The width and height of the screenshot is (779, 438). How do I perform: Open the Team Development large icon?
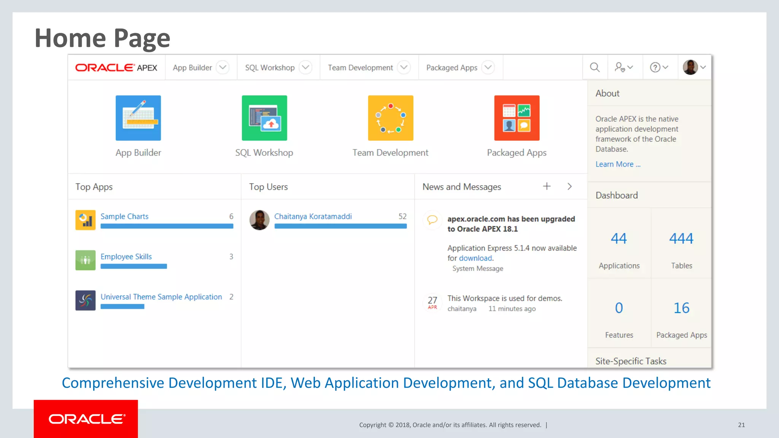pos(391,118)
